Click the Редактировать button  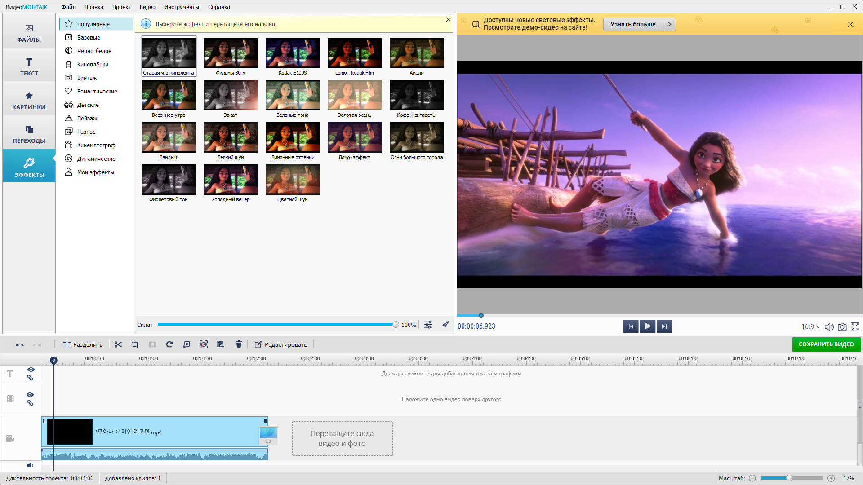tap(281, 344)
